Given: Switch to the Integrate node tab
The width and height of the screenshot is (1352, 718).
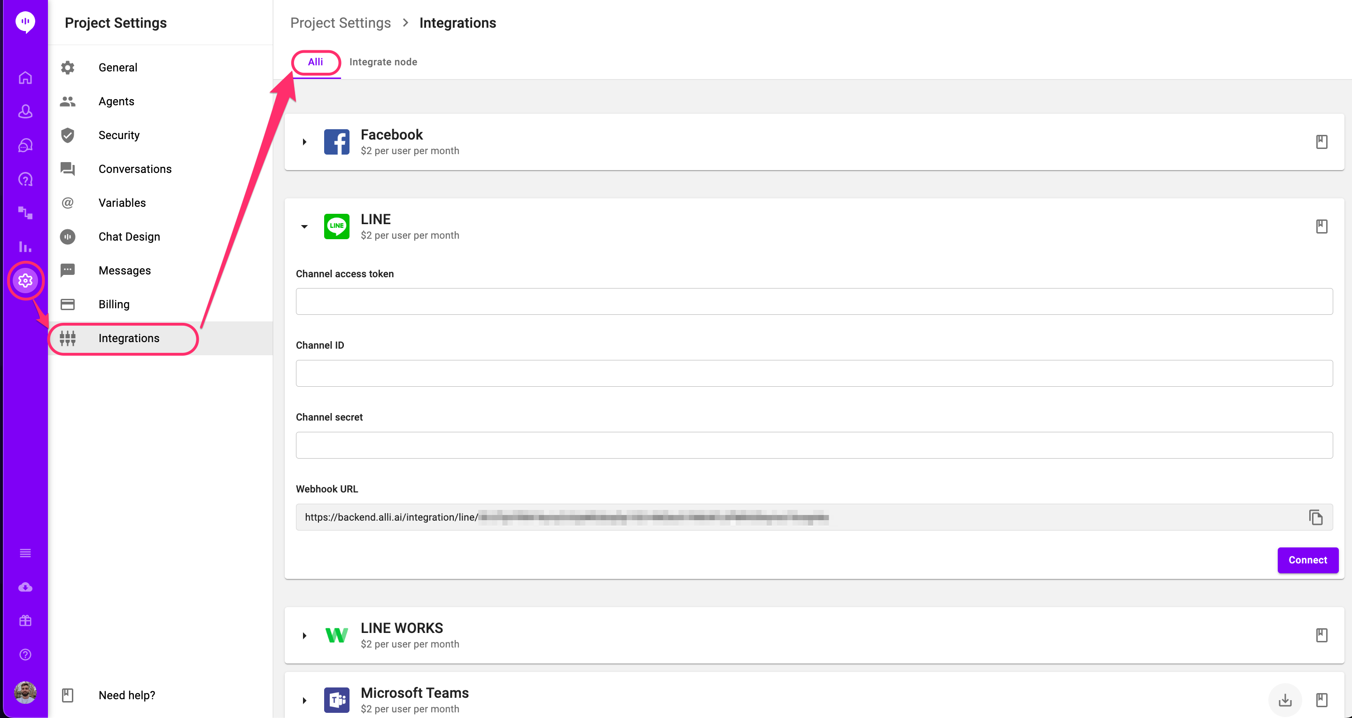Looking at the screenshot, I should tap(383, 62).
